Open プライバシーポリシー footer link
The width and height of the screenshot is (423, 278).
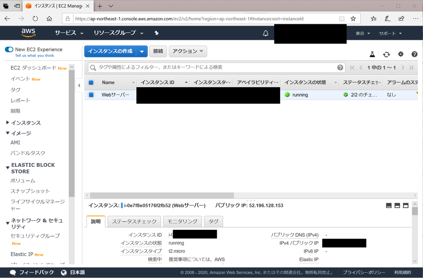(x=364, y=272)
